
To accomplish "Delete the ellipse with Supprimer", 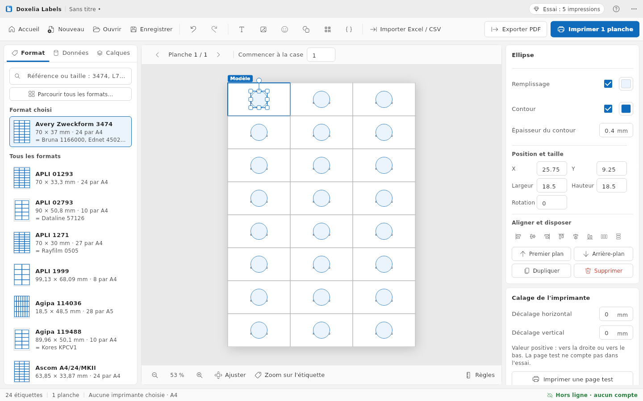I will coord(603,271).
